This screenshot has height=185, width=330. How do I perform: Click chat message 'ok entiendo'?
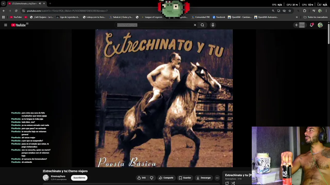click(27, 162)
